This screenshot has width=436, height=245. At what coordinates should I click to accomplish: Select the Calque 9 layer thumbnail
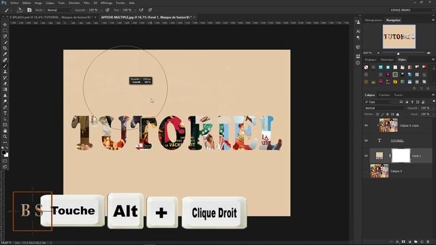(379, 171)
